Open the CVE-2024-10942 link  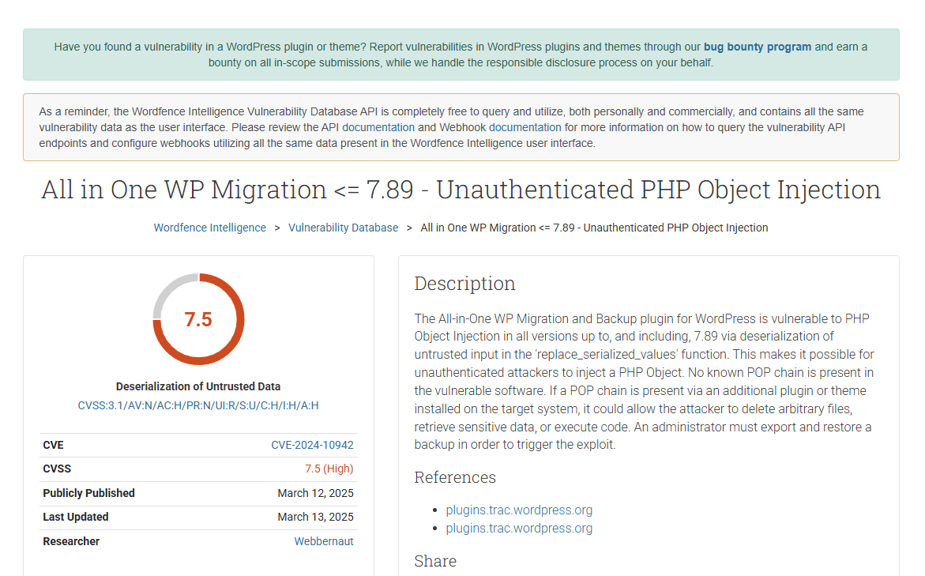pos(312,445)
